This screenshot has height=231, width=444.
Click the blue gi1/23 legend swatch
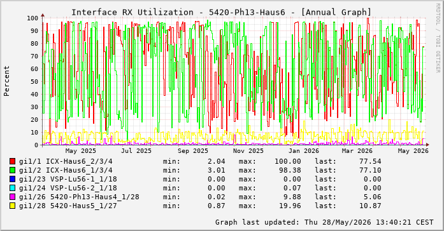point(12,179)
